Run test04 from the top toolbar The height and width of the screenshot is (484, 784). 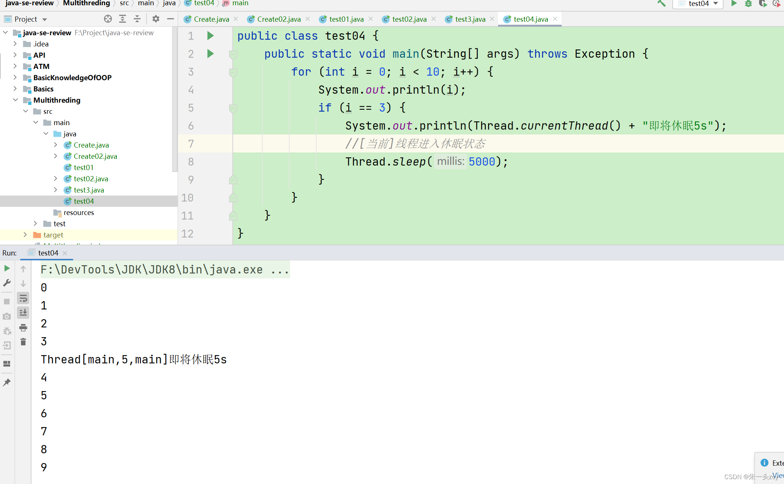tap(734, 3)
